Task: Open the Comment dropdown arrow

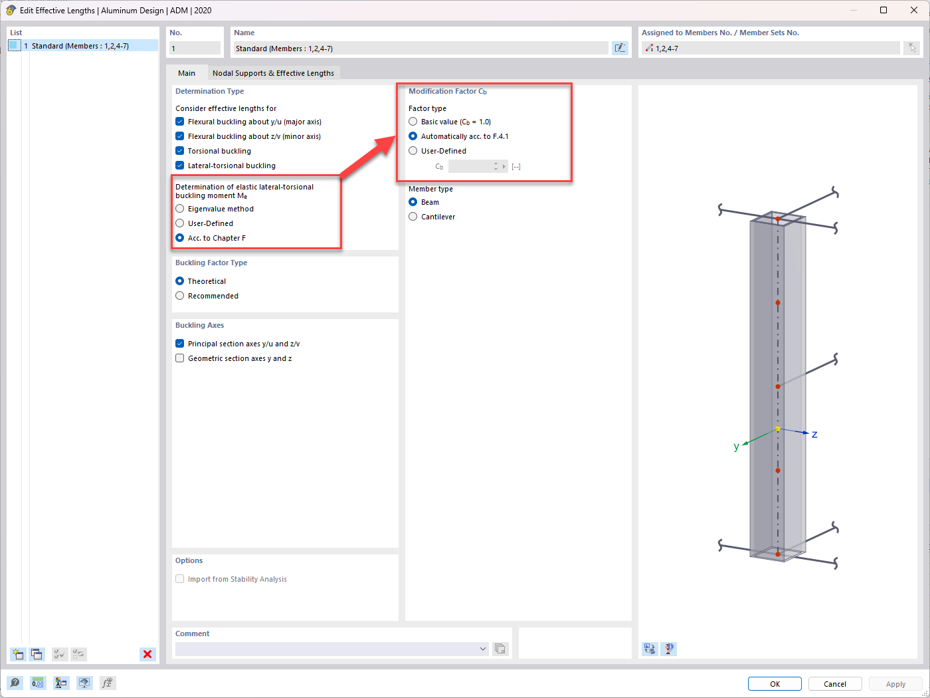Action: [483, 649]
